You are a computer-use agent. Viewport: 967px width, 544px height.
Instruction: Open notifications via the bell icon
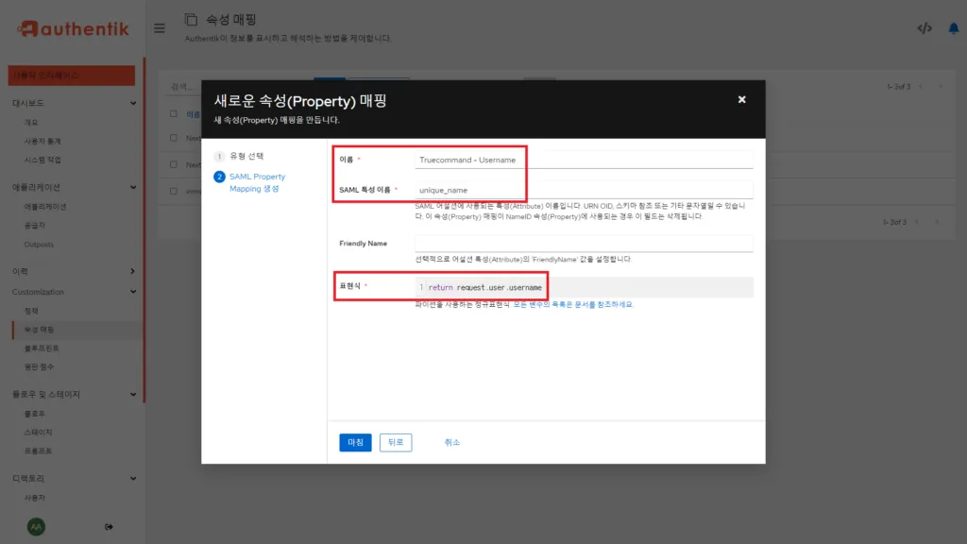pyautogui.click(x=954, y=28)
